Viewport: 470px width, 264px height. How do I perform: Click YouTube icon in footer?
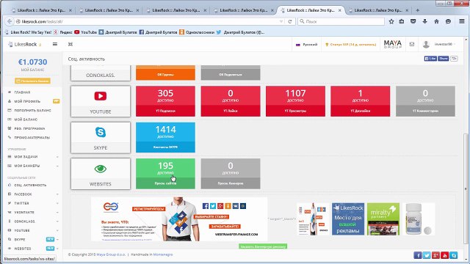click(x=444, y=255)
